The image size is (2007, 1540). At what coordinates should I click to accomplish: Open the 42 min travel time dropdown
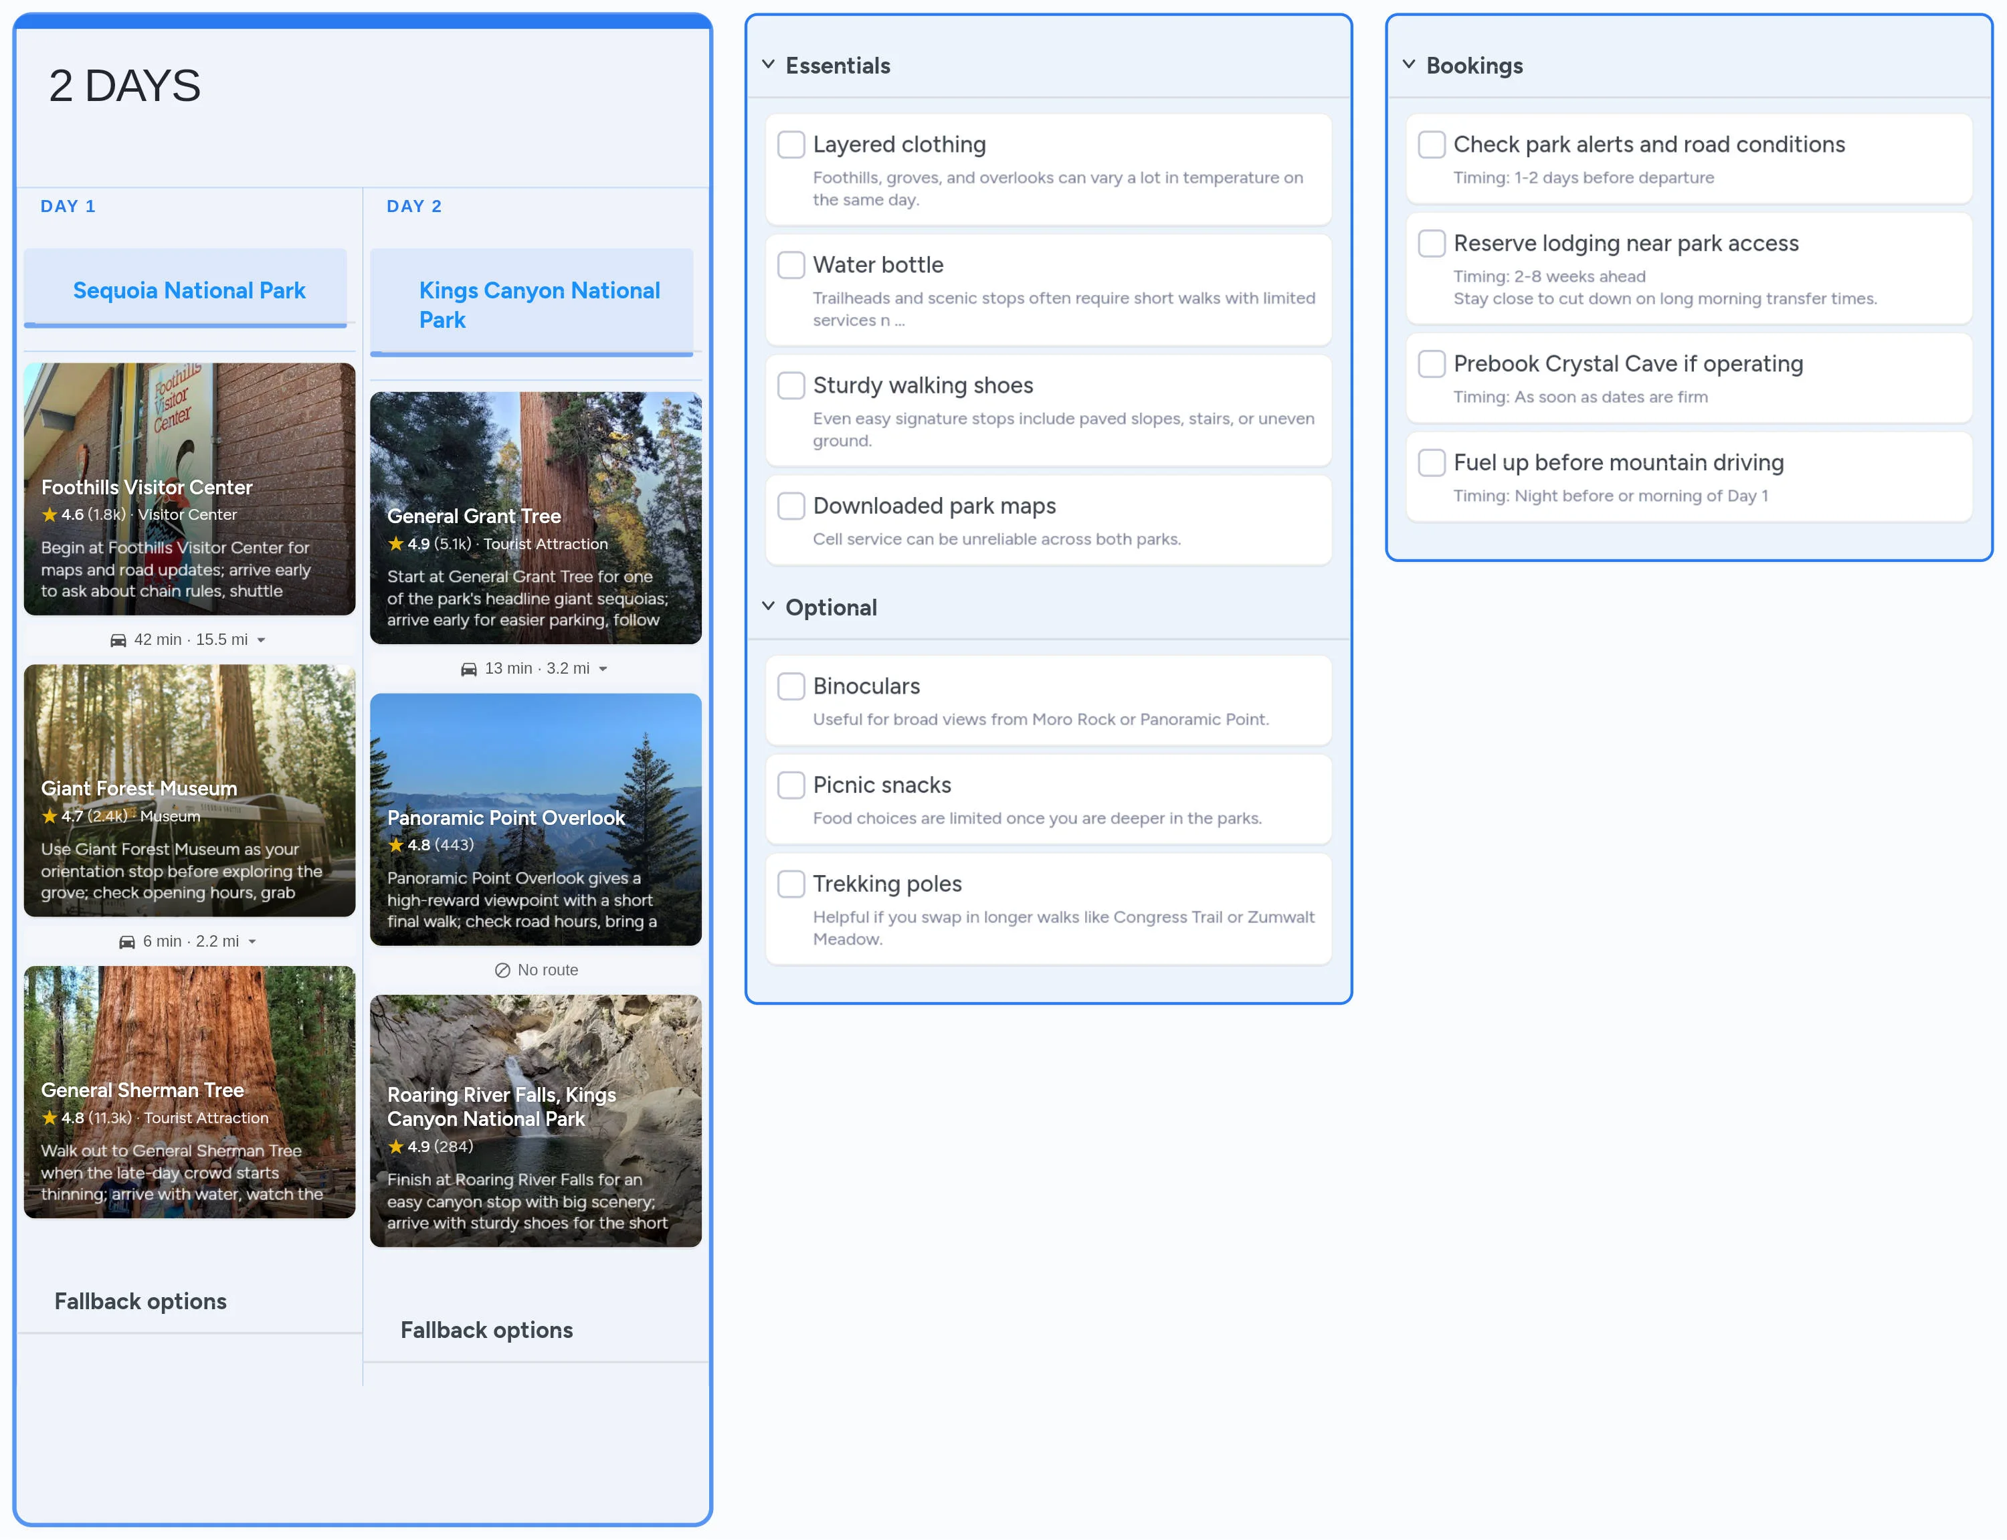click(x=260, y=639)
